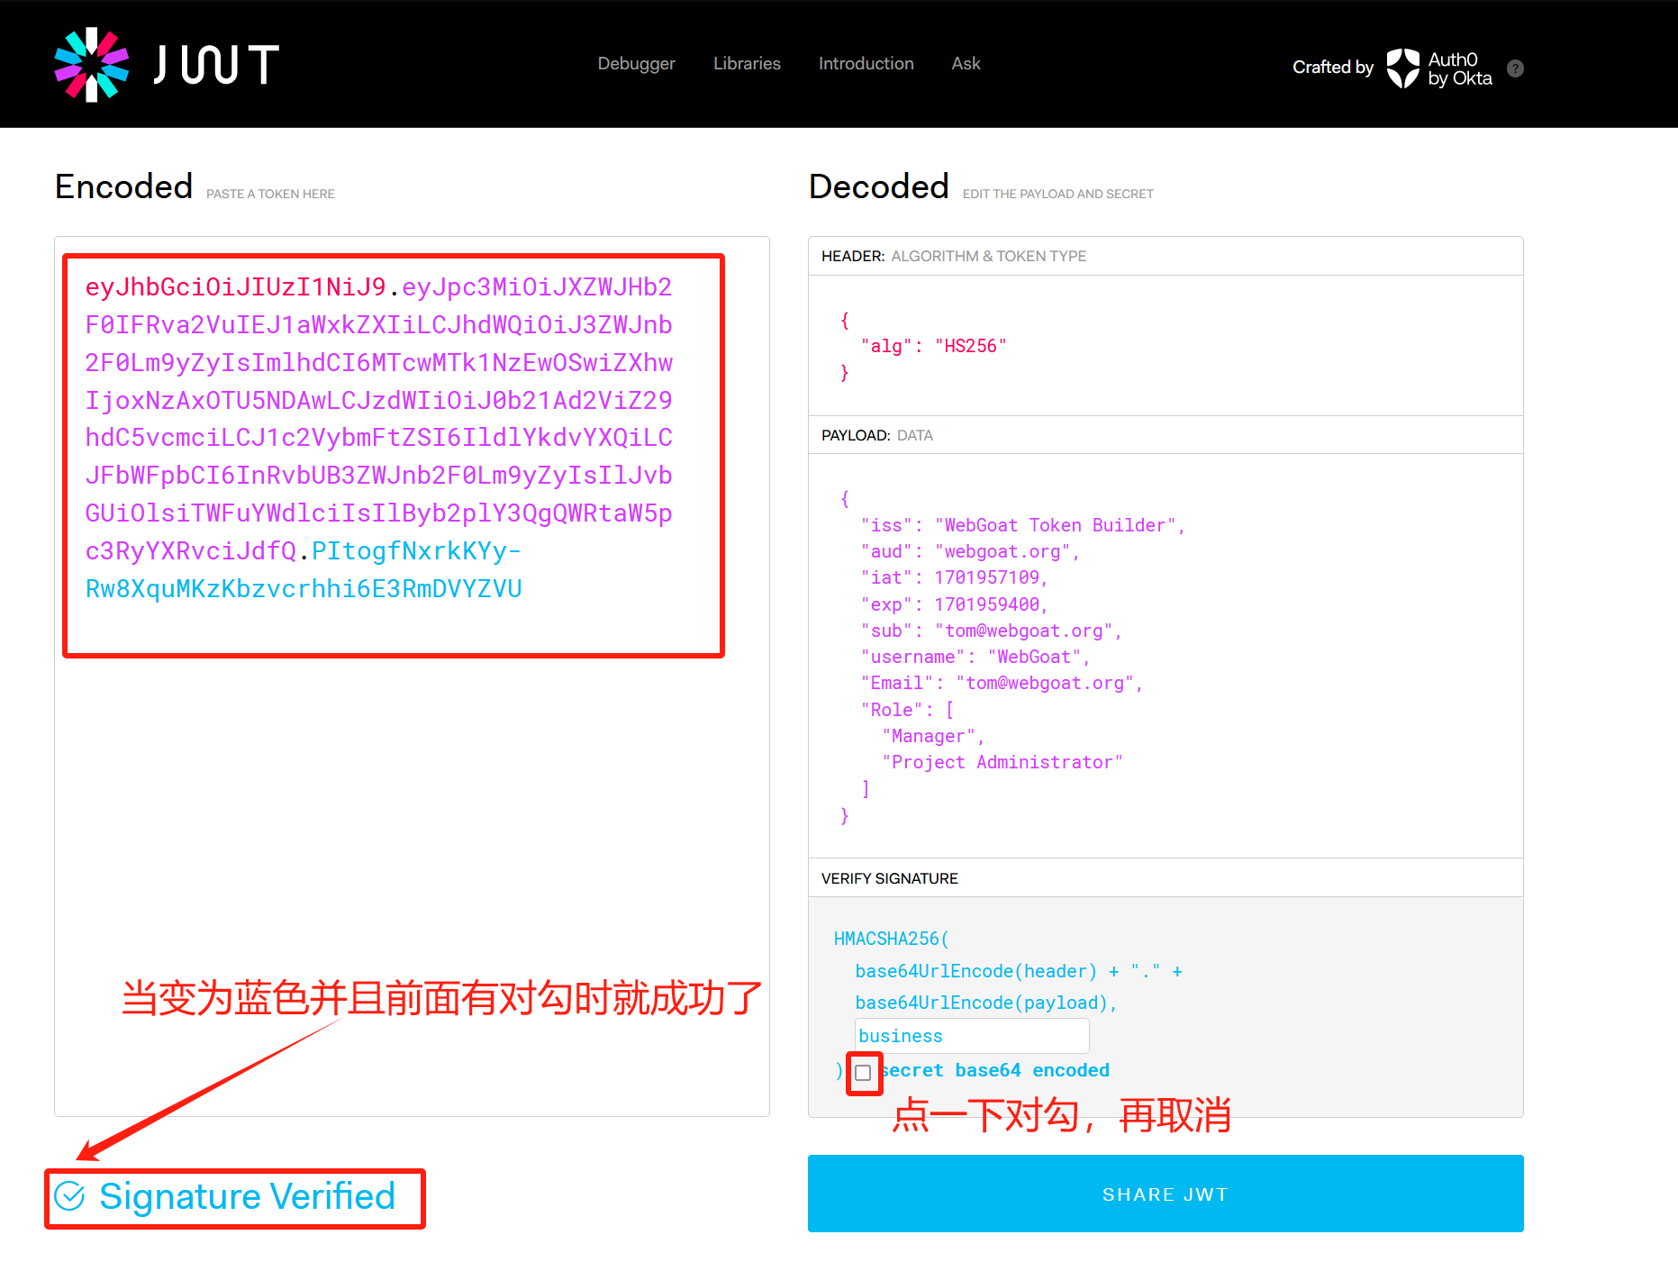Click the "iss": "WebGoat Token Builder" payload line

pyautogui.click(x=1022, y=525)
